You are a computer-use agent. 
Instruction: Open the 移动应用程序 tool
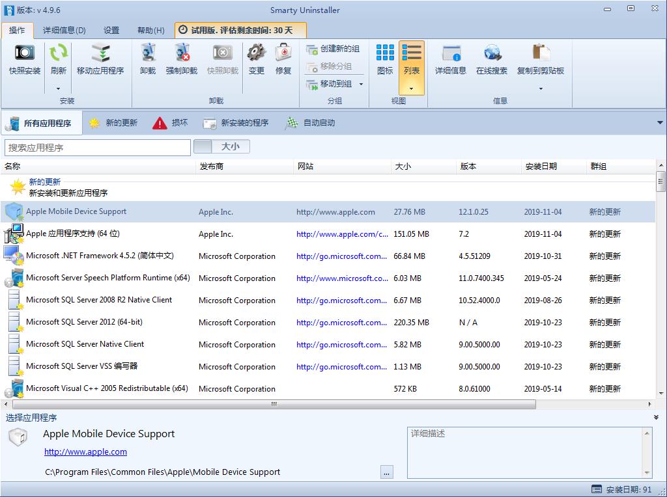(x=100, y=62)
